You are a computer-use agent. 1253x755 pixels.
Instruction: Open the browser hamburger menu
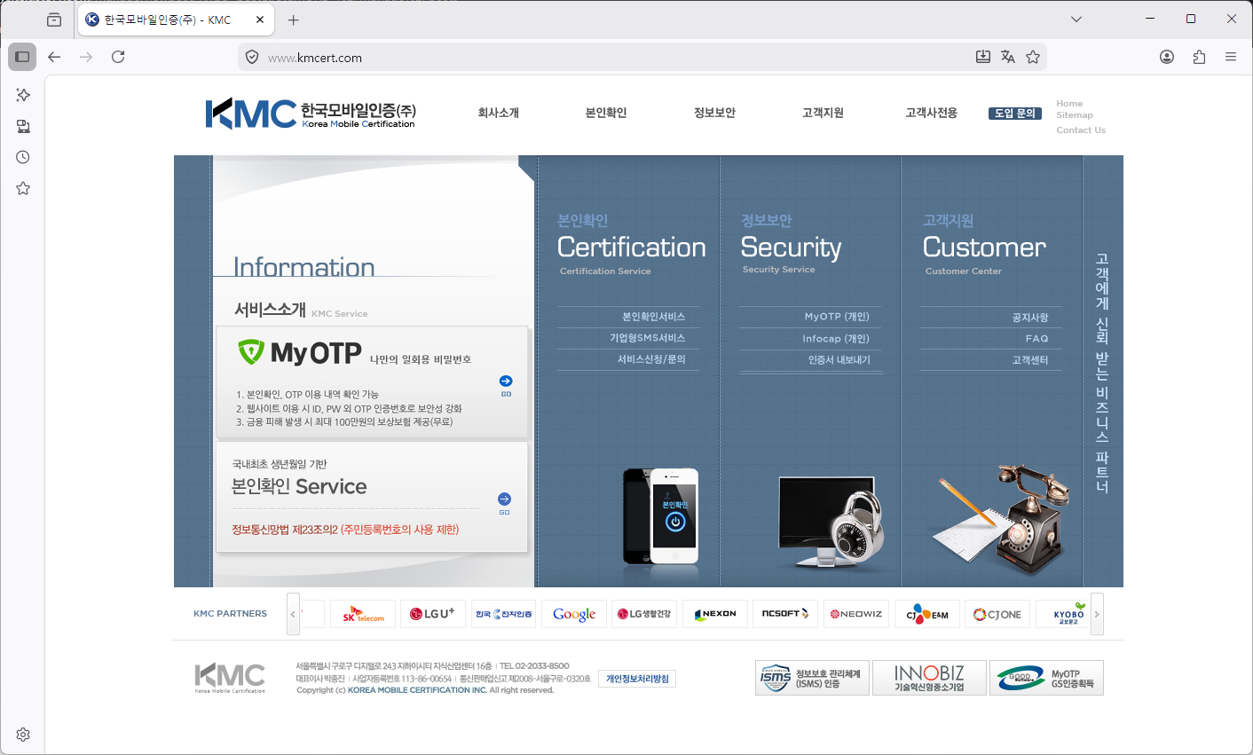click(1231, 57)
